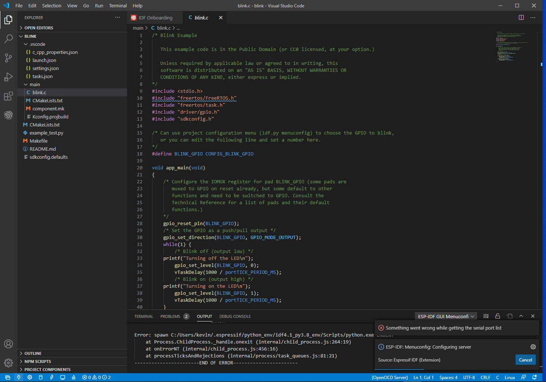Click the ESP-IDF build, flash and monitor flame icon
The height and width of the screenshot is (382, 546).
click(74, 377)
